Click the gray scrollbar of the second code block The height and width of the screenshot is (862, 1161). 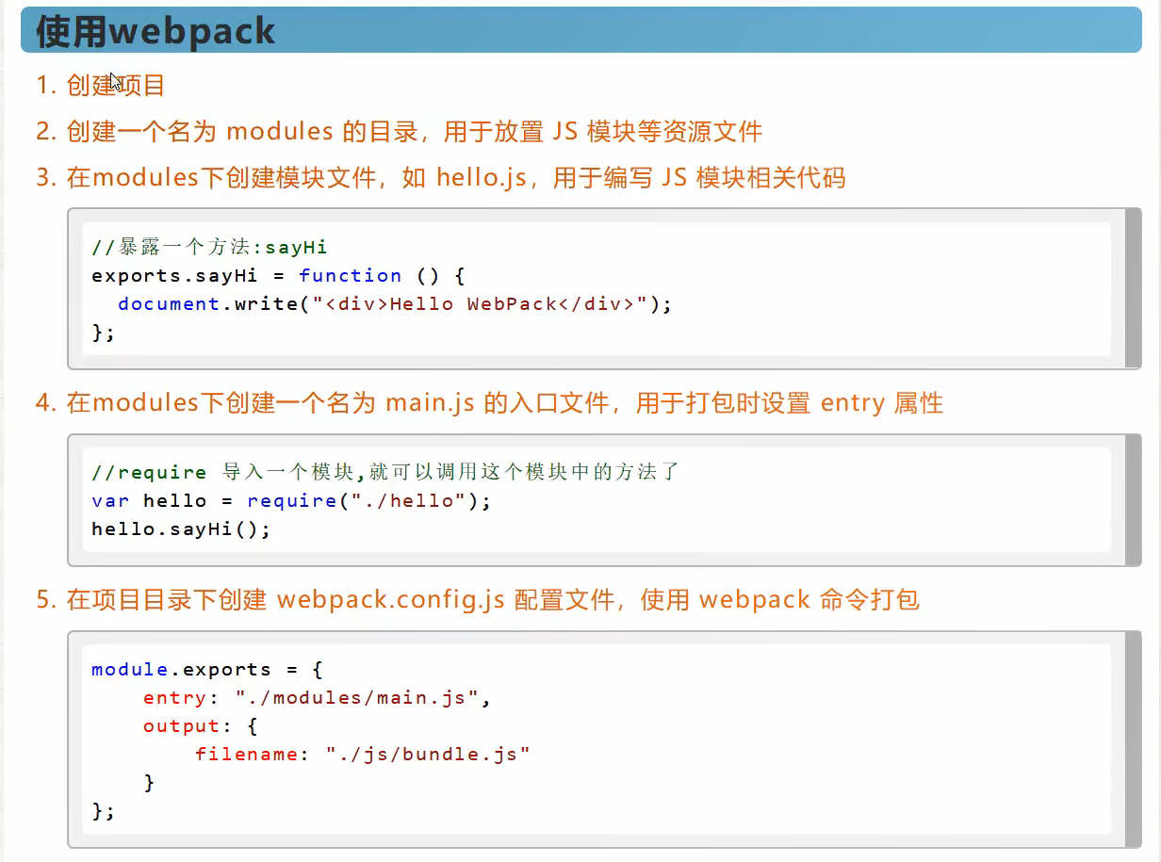pyautogui.click(x=1133, y=499)
